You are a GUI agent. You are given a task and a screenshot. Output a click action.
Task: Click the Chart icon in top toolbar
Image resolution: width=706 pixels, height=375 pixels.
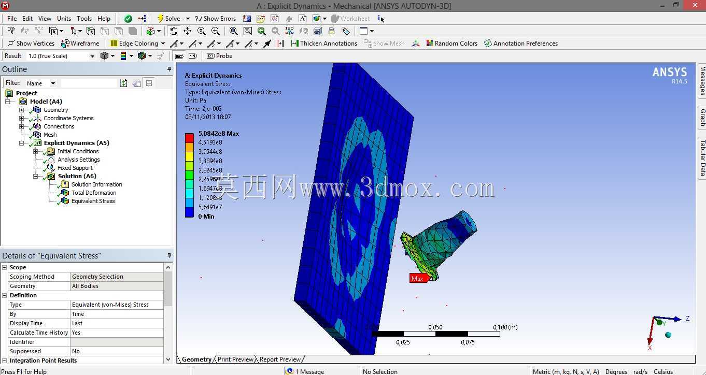pyautogui.click(x=275, y=18)
